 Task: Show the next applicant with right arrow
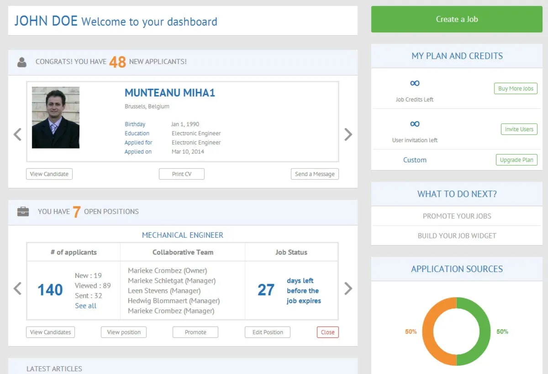tap(348, 134)
